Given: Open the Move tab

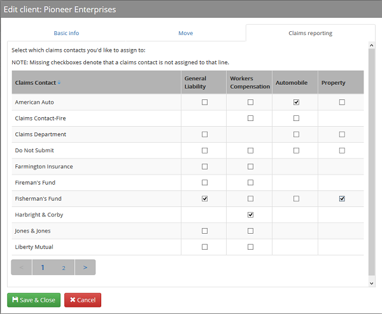Looking at the screenshot, I should (185, 33).
